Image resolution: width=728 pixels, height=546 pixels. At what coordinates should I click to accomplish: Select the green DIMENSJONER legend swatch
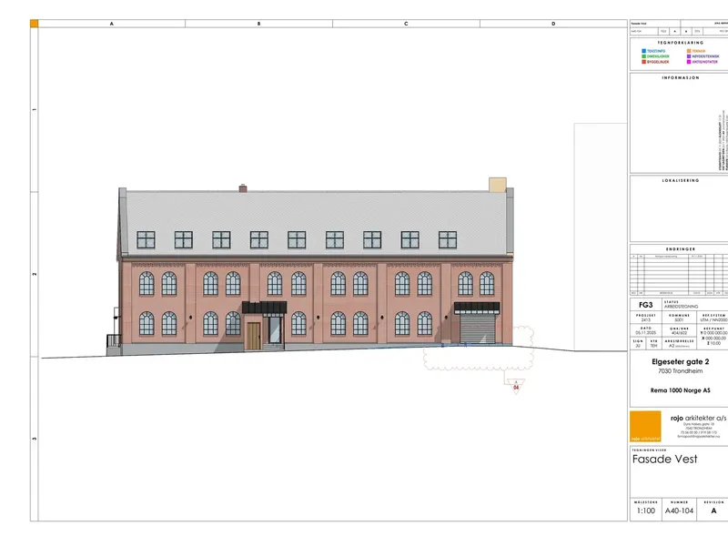point(644,56)
